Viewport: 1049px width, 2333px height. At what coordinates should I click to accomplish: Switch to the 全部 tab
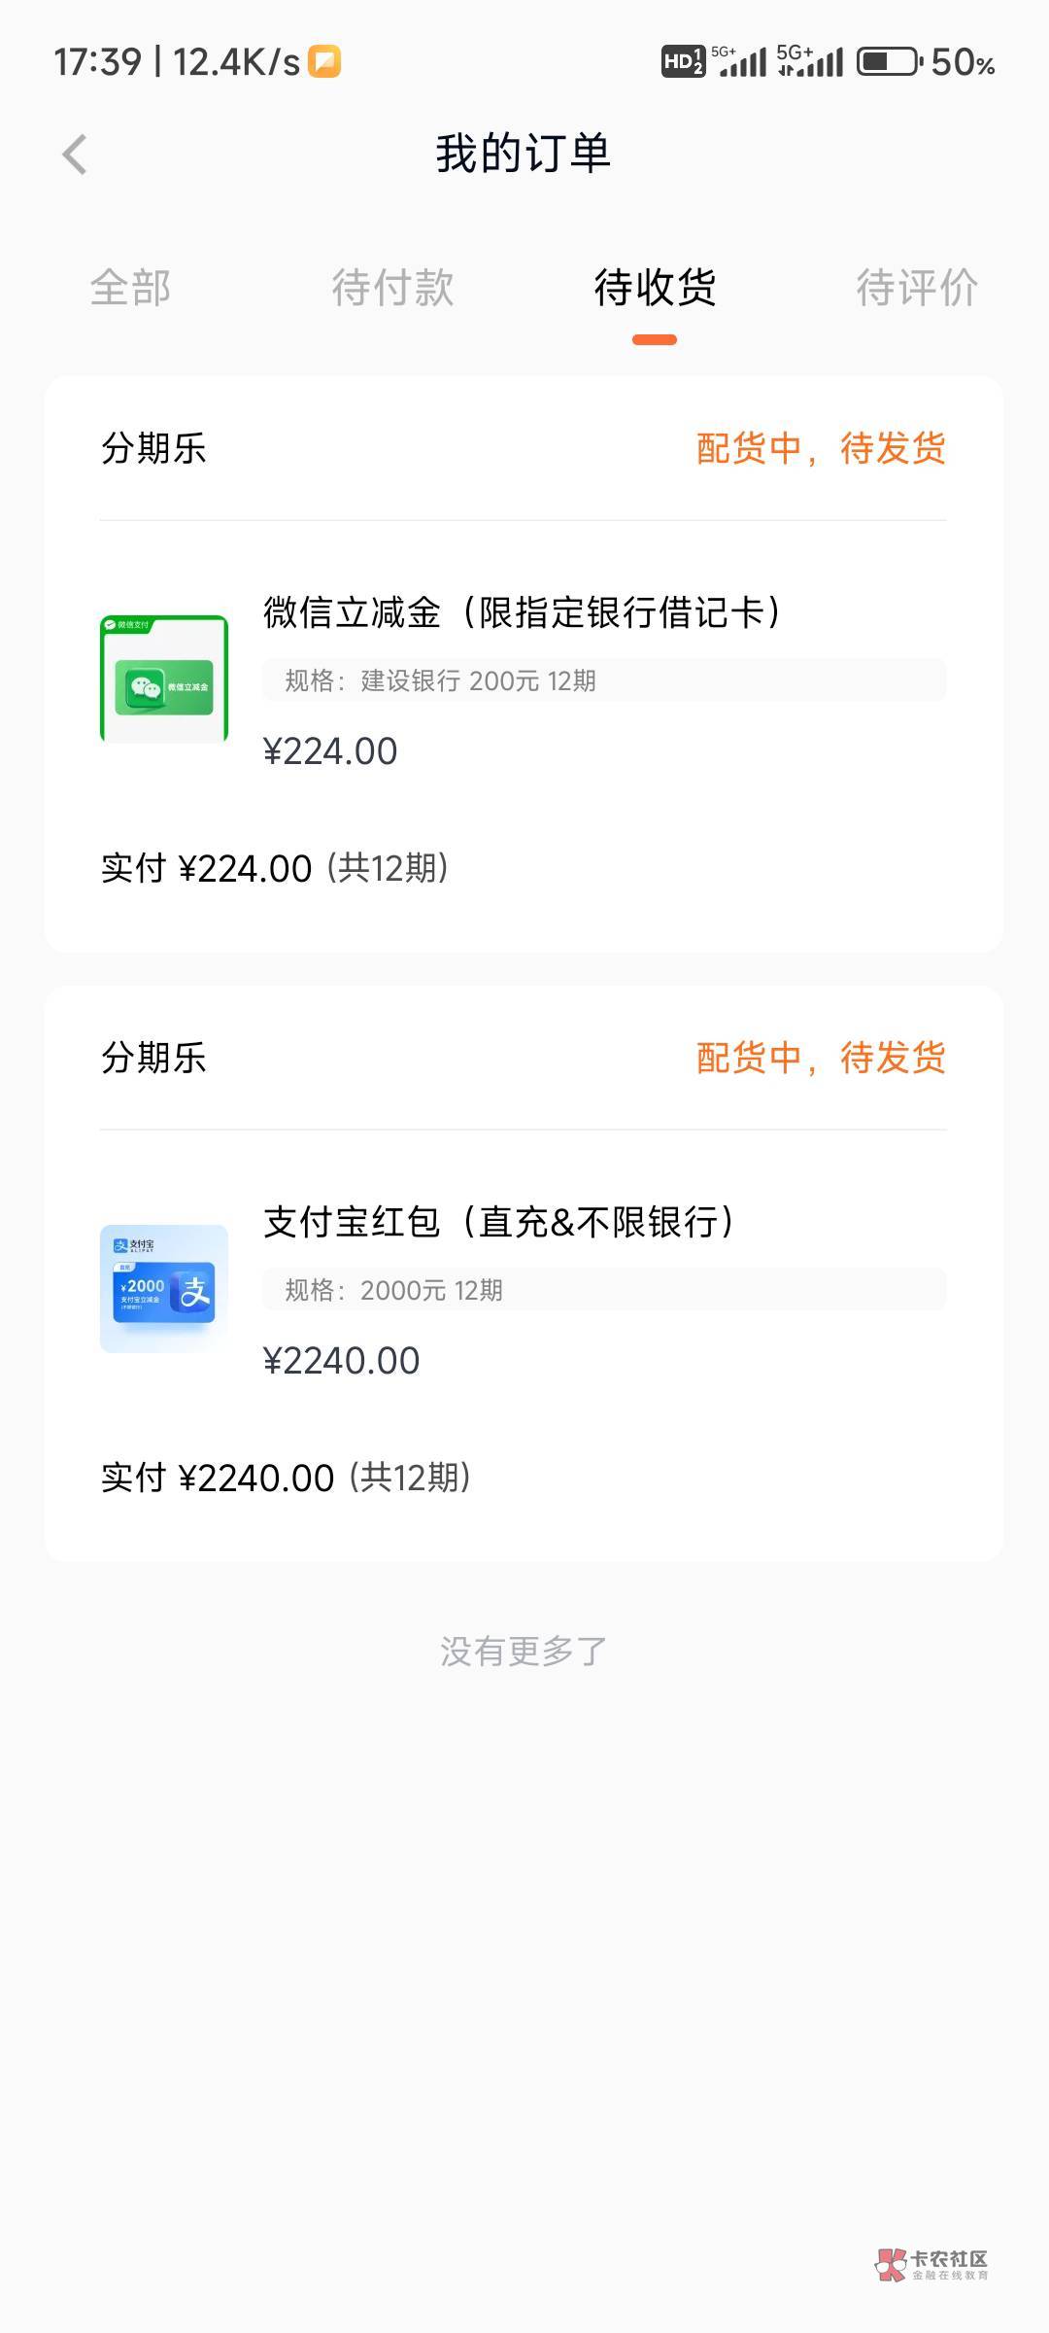click(130, 288)
